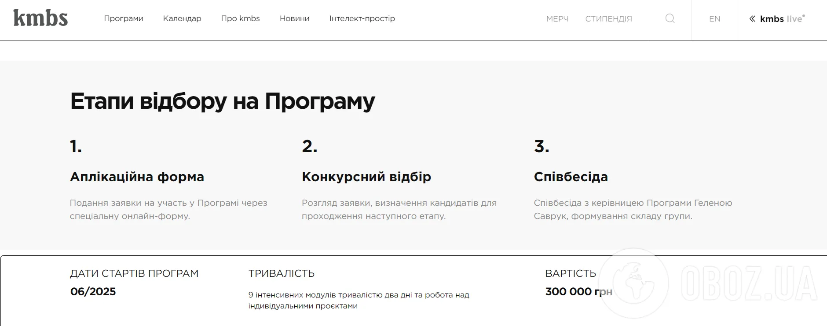Click the 06/2025 start date
This screenshot has width=827, height=326.
pos(93,292)
